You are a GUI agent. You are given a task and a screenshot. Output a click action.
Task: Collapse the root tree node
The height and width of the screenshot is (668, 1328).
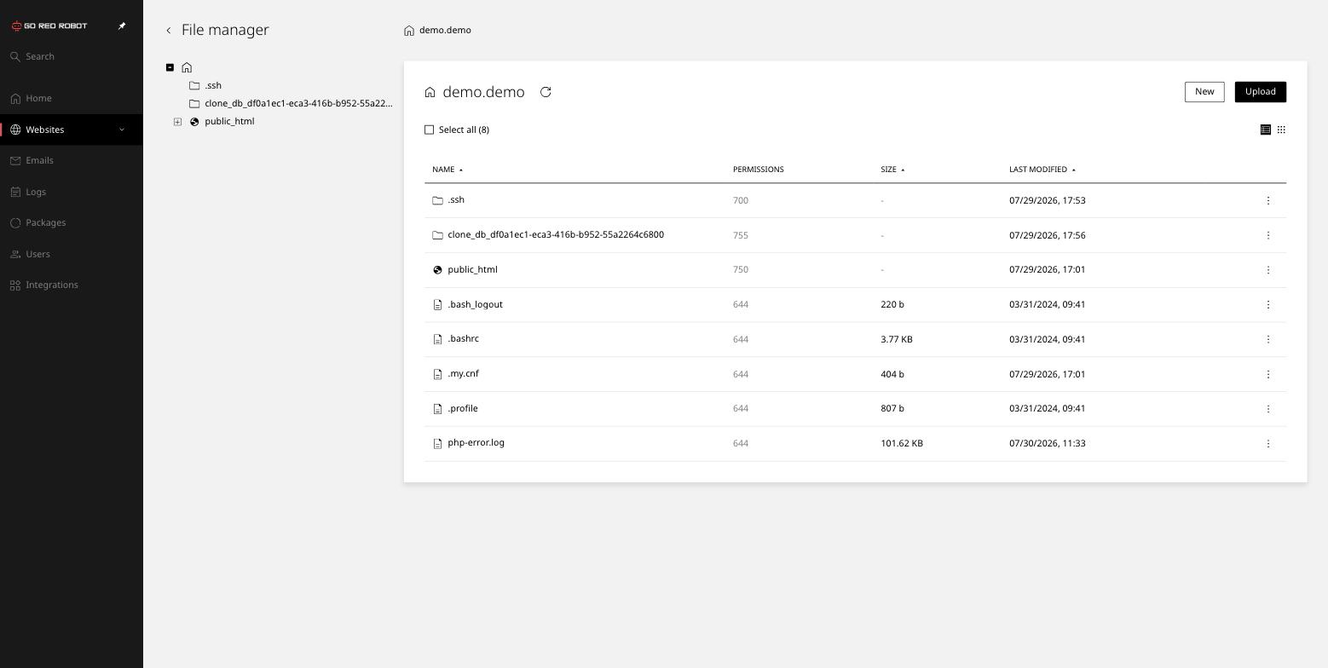170,67
